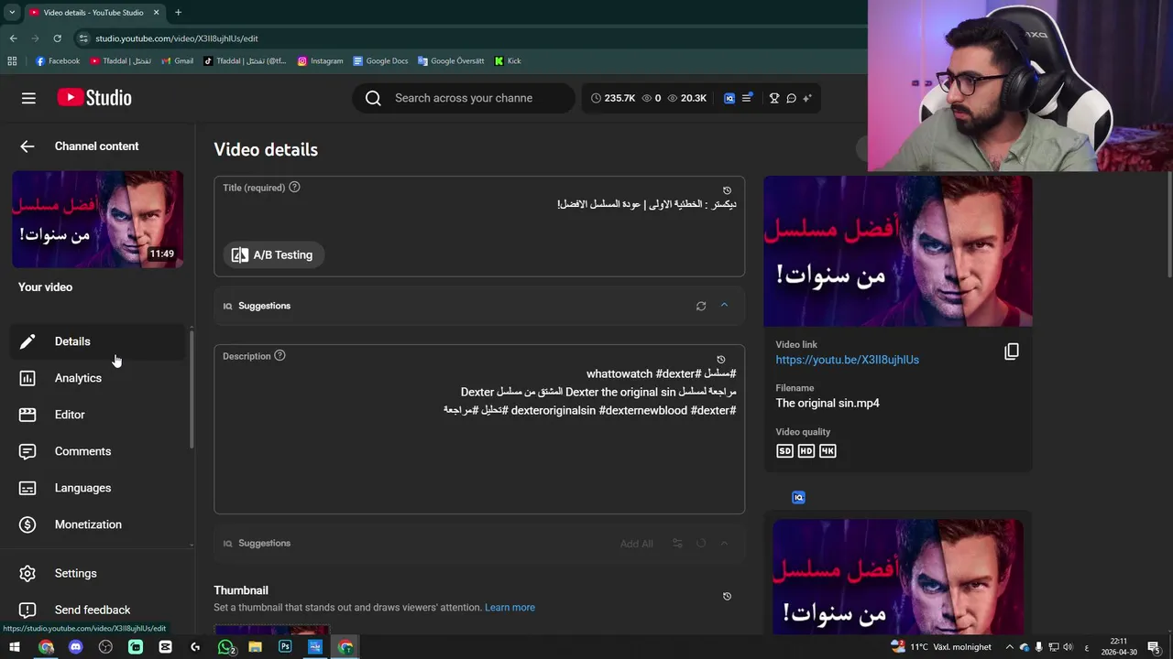The height and width of the screenshot is (659, 1173).
Task: Open Monetization in the sidebar
Action: pyautogui.click(x=98, y=524)
